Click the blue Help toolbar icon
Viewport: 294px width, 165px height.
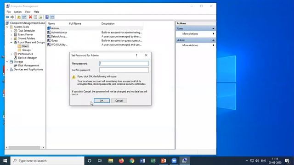pos(47,17)
